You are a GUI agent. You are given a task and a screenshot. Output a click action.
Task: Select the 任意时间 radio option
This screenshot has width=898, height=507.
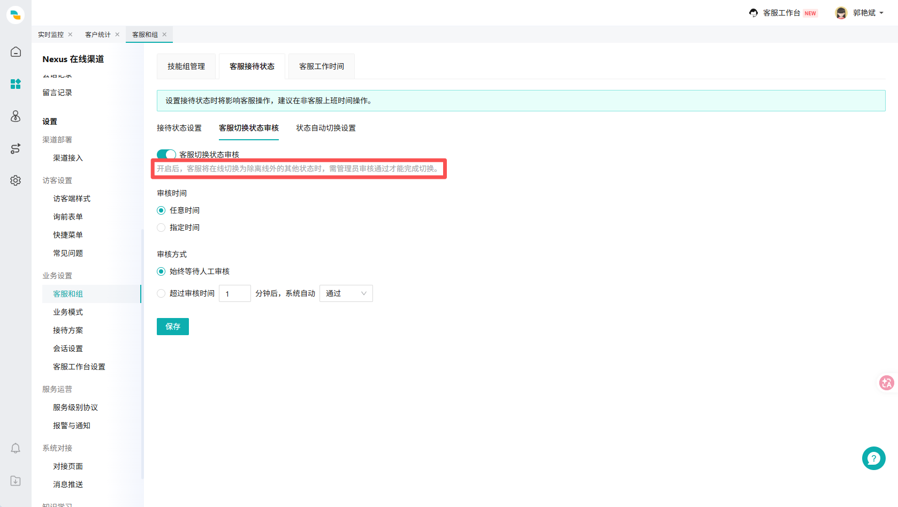(161, 210)
